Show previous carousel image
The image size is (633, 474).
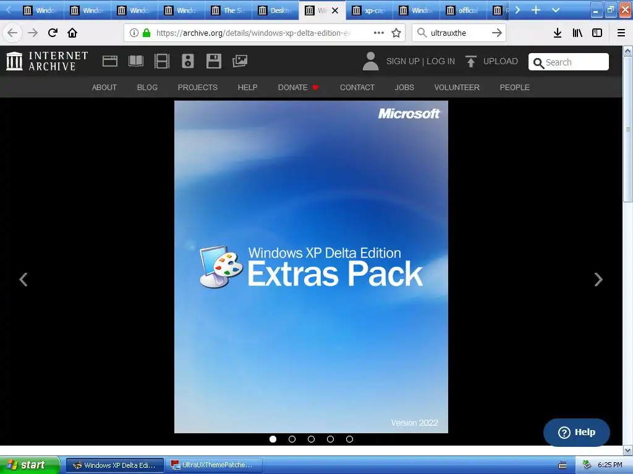[23, 280]
